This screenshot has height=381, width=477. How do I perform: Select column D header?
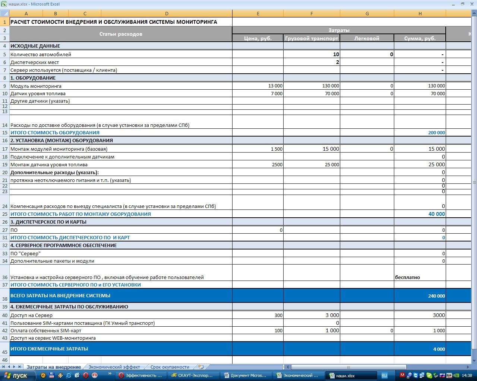click(167, 14)
